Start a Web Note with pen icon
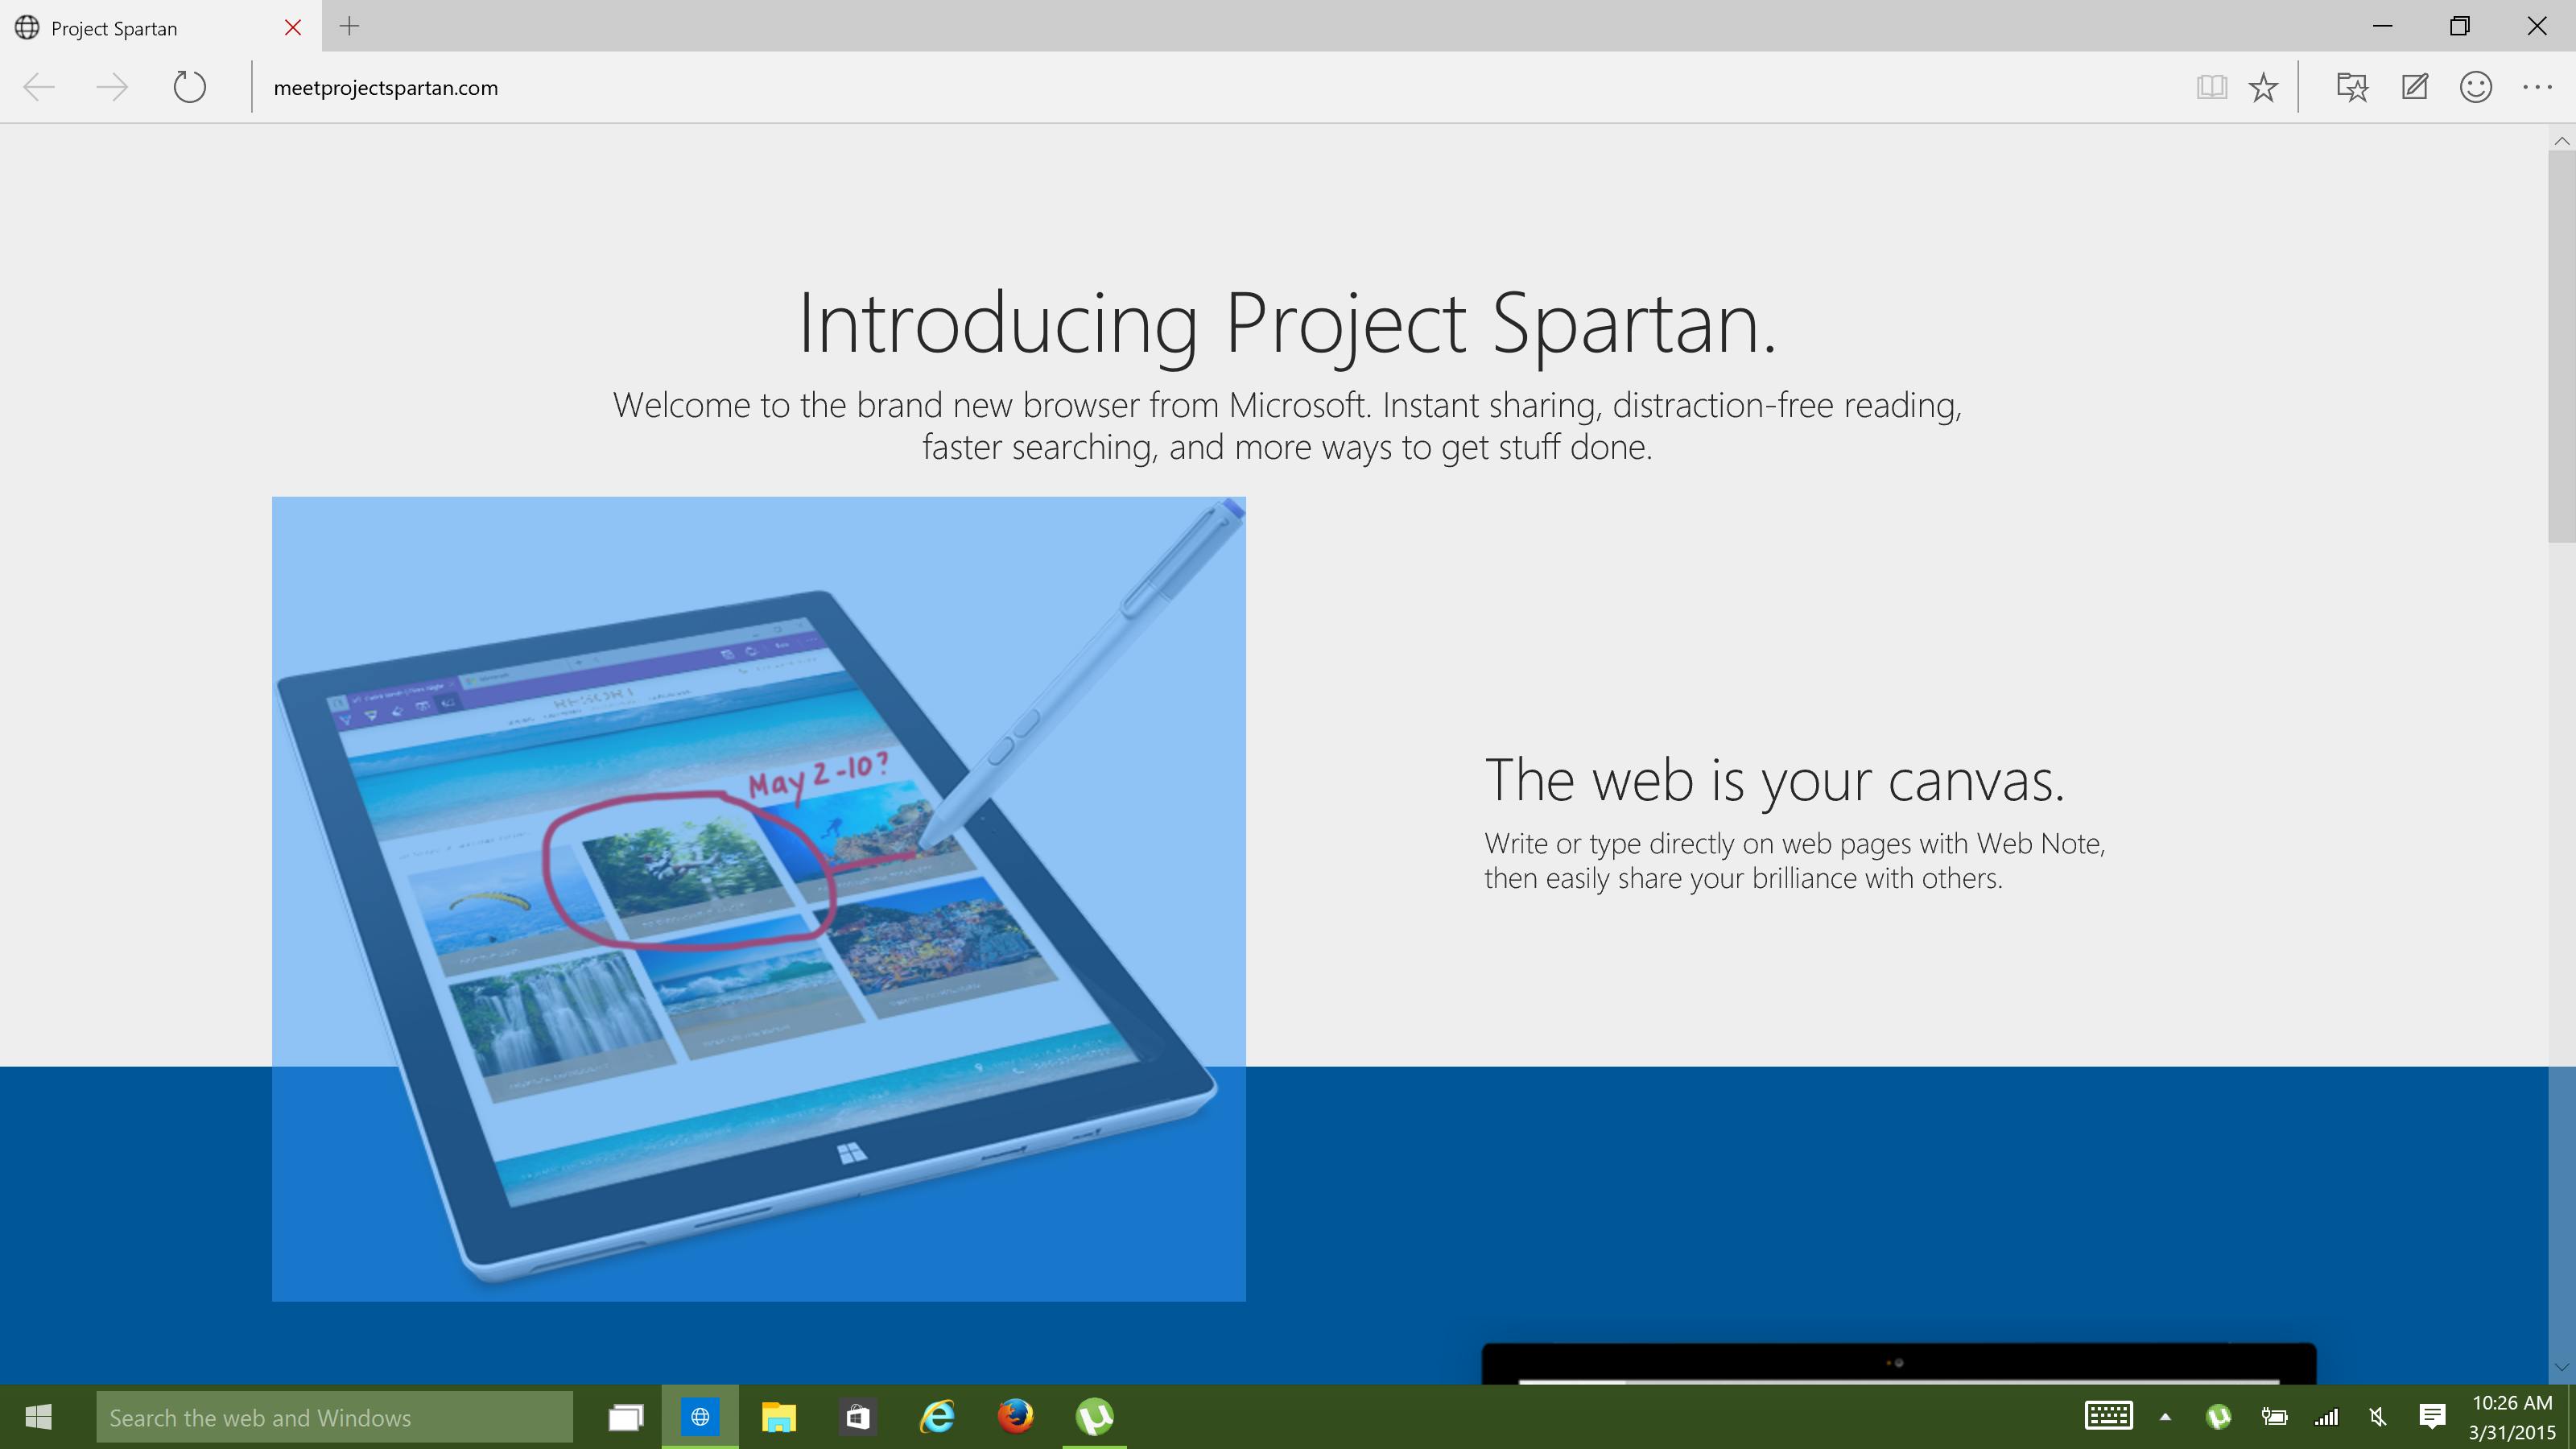 tap(2414, 87)
